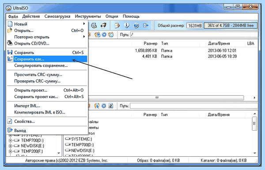This screenshot has width=265, height=170.
Task: Click the folder-arrow icon in lower pane toolbar
Action: [x=97, y=106]
